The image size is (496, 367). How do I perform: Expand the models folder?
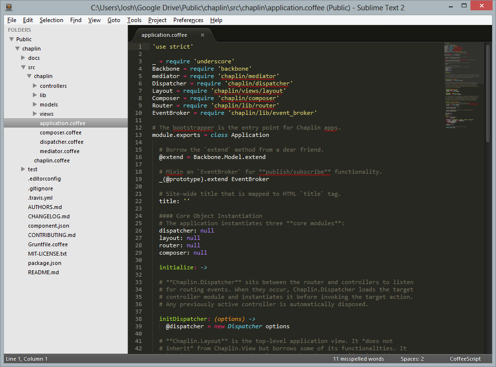pyautogui.click(x=35, y=105)
